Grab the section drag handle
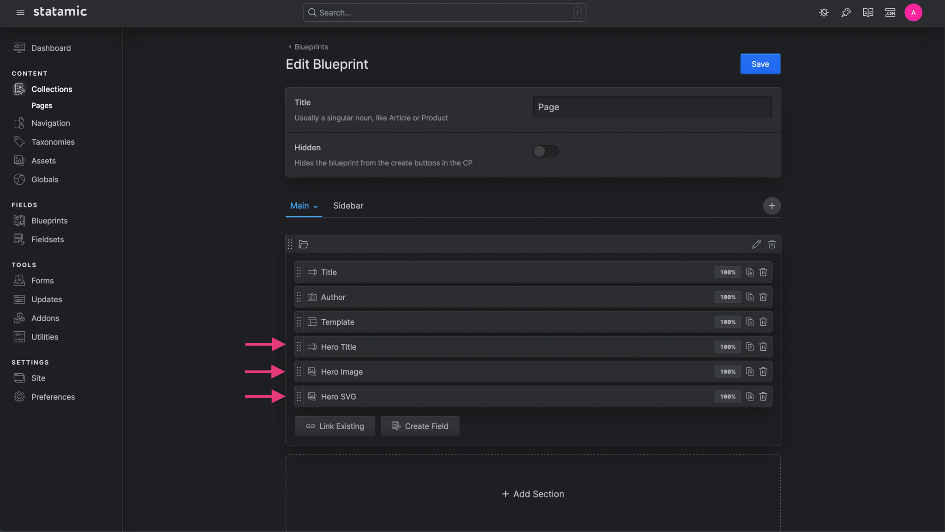 [290, 244]
